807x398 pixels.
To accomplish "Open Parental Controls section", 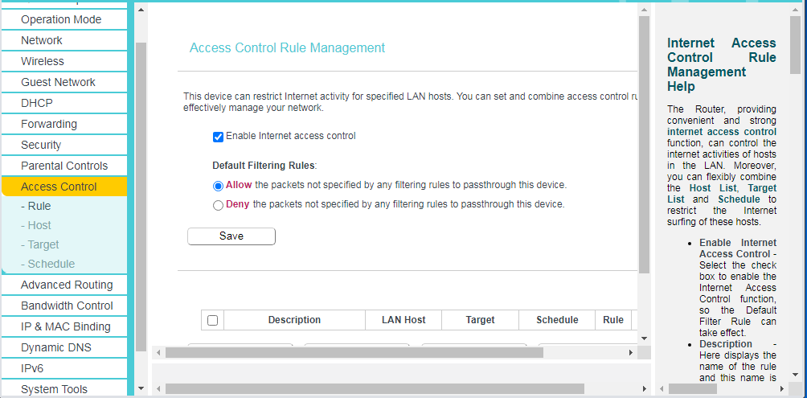I will pos(64,166).
